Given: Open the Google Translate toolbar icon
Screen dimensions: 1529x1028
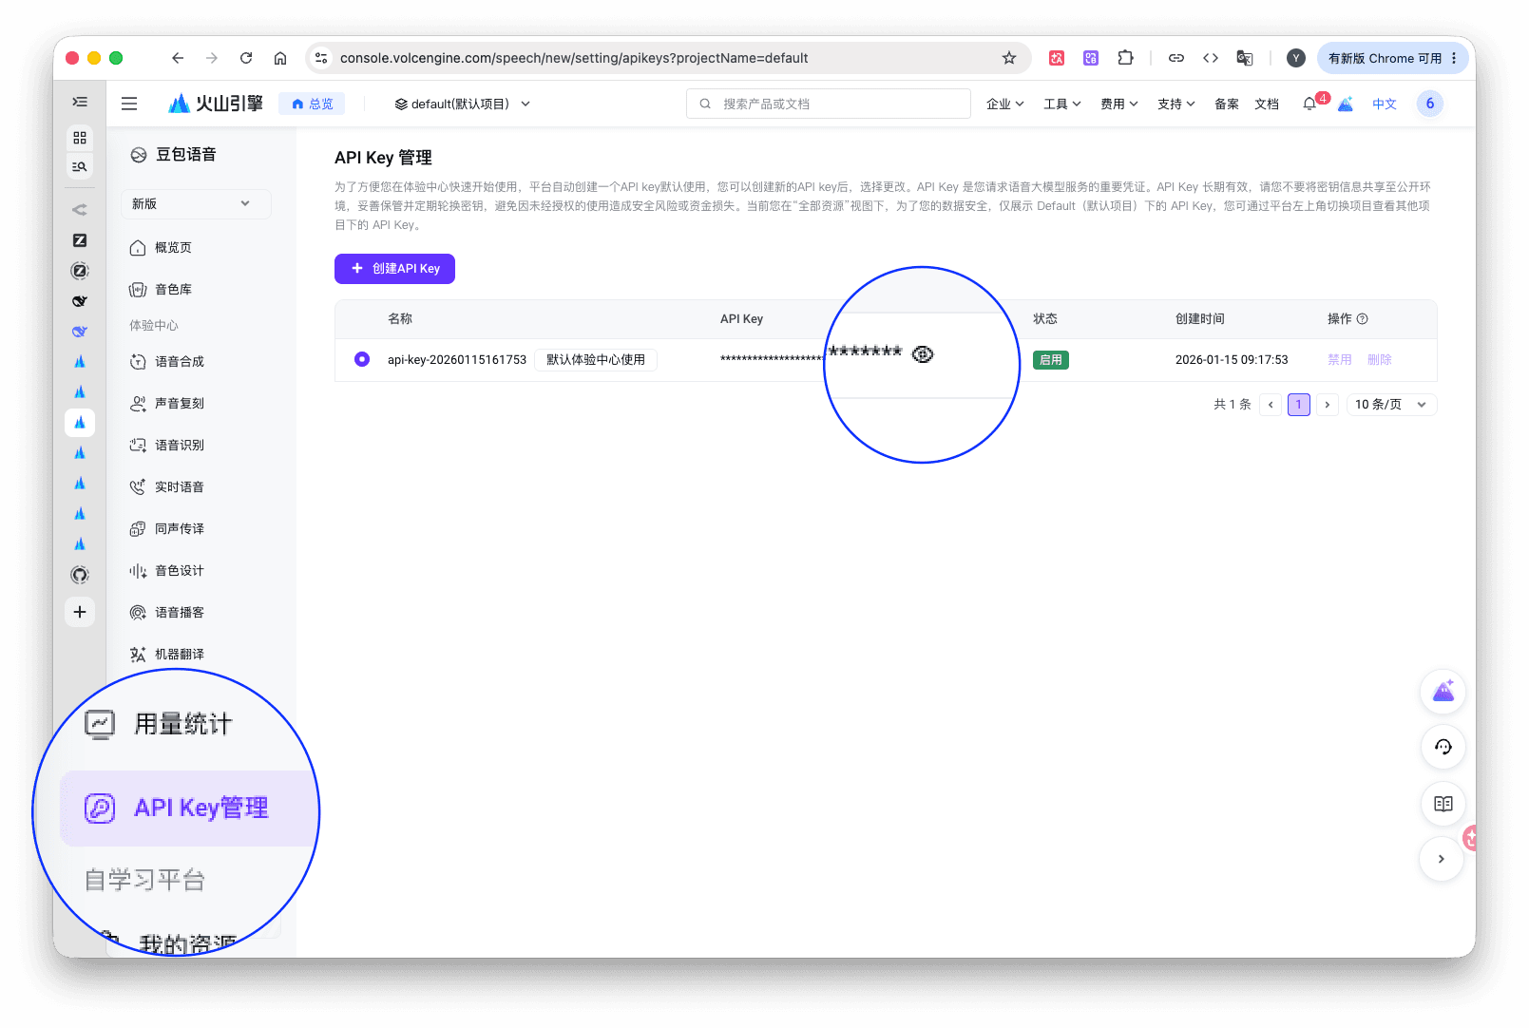Looking at the screenshot, I should coord(1245,58).
